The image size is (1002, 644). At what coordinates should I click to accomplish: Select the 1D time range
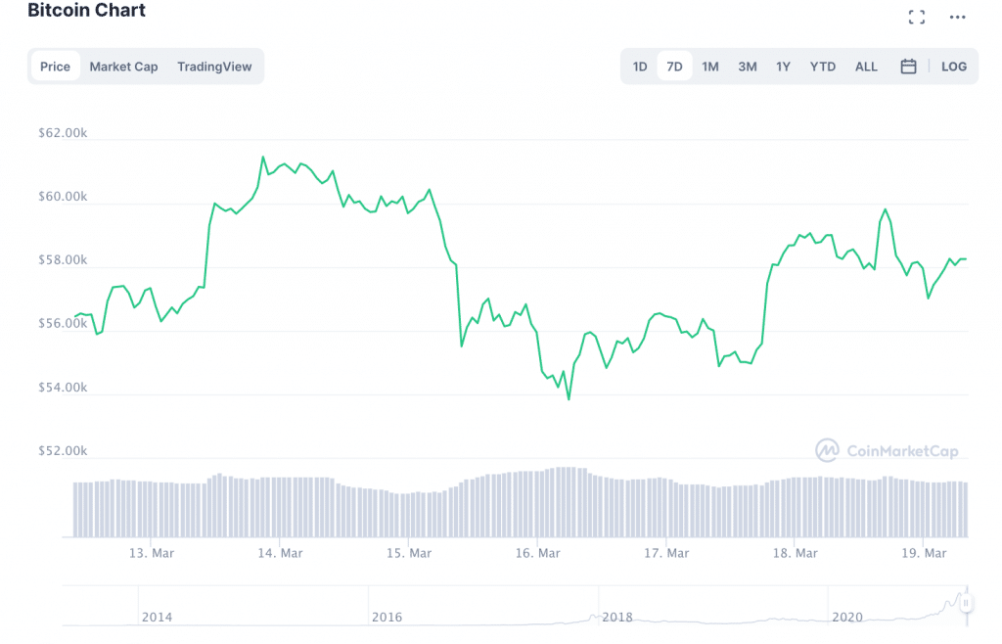640,67
